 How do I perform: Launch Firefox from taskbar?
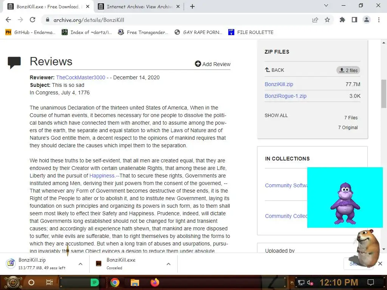click(x=155, y=282)
